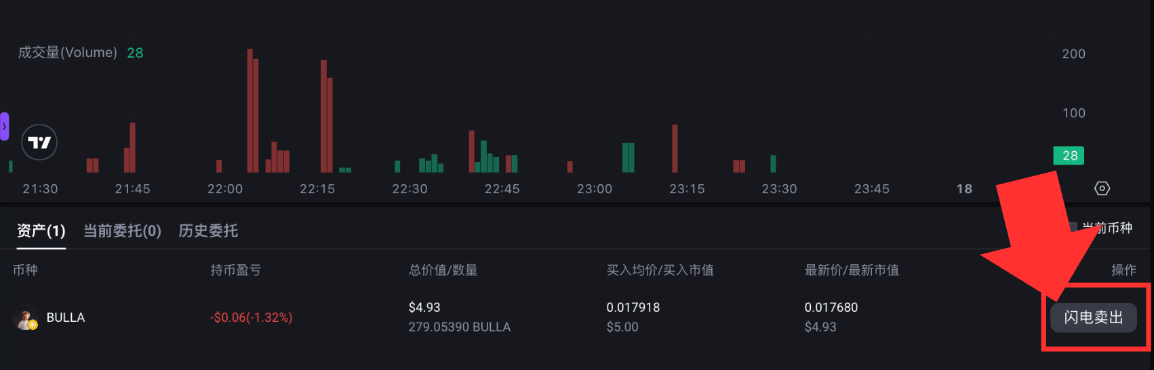
Task: Click the -$0.06(-1.32%) loss value
Action: [252, 318]
